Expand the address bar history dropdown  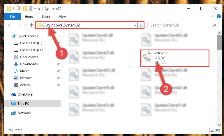(x=135, y=25)
